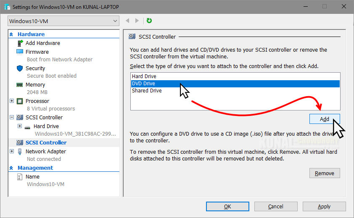Select Firmware in the hardware tree
Image resolution: width=354 pixels, height=218 pixels.
[37, 52]
